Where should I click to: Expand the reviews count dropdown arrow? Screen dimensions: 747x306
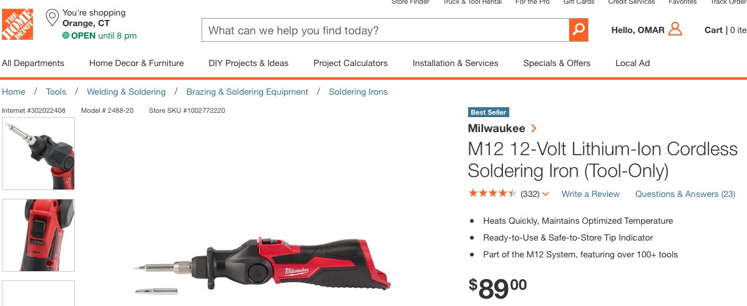tap(545, 194)
